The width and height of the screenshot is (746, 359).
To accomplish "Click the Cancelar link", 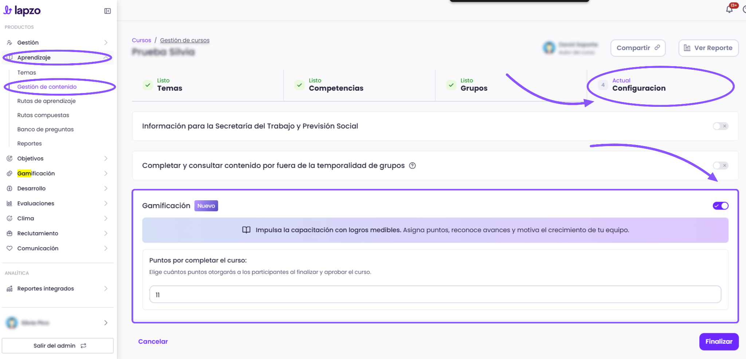I will pos(153,342).
